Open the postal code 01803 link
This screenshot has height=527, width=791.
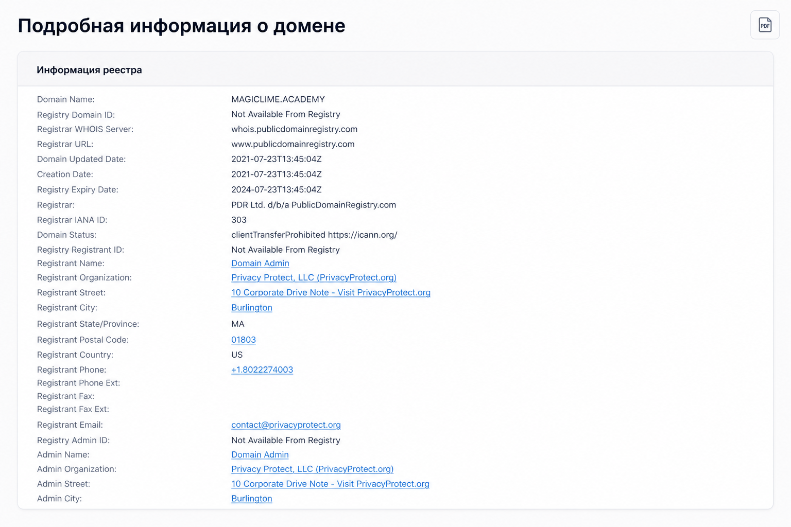pos(244,340)
